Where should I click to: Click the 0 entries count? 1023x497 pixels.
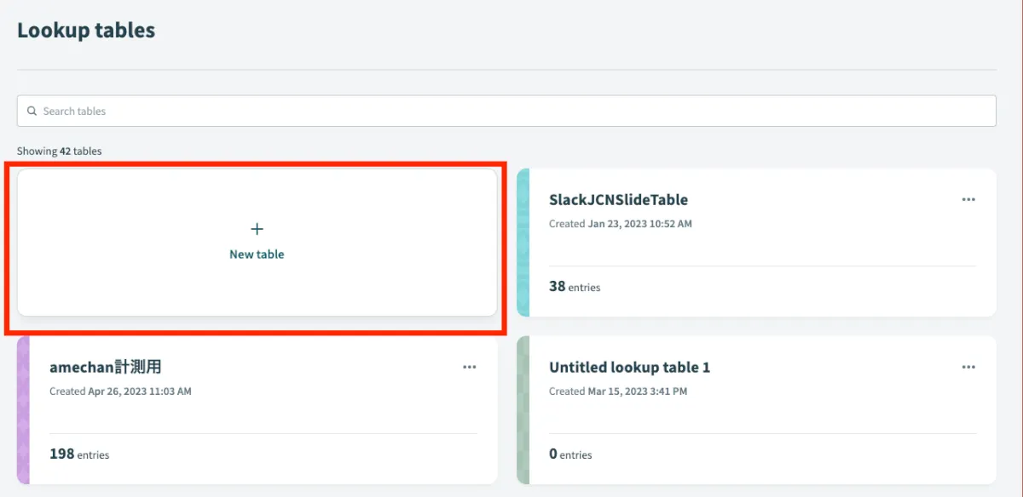coord(570,454)
